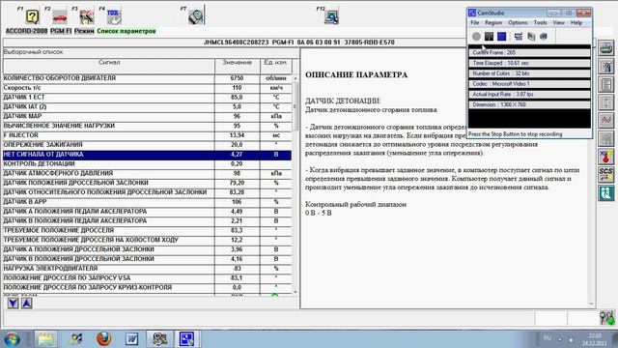Click the CamStudio video options icon
Image resolution: width=618 pixels, height=348 pixels.
point(544,37)
